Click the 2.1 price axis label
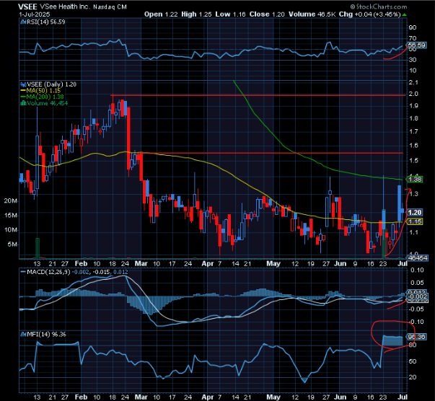Image resolution: width=435 pixels, height=401 pixels. [413, 82]
